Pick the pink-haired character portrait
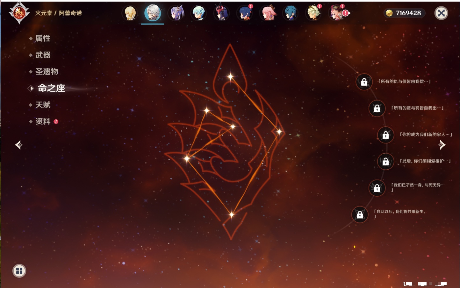460x288 pixels. click(268, 13)
